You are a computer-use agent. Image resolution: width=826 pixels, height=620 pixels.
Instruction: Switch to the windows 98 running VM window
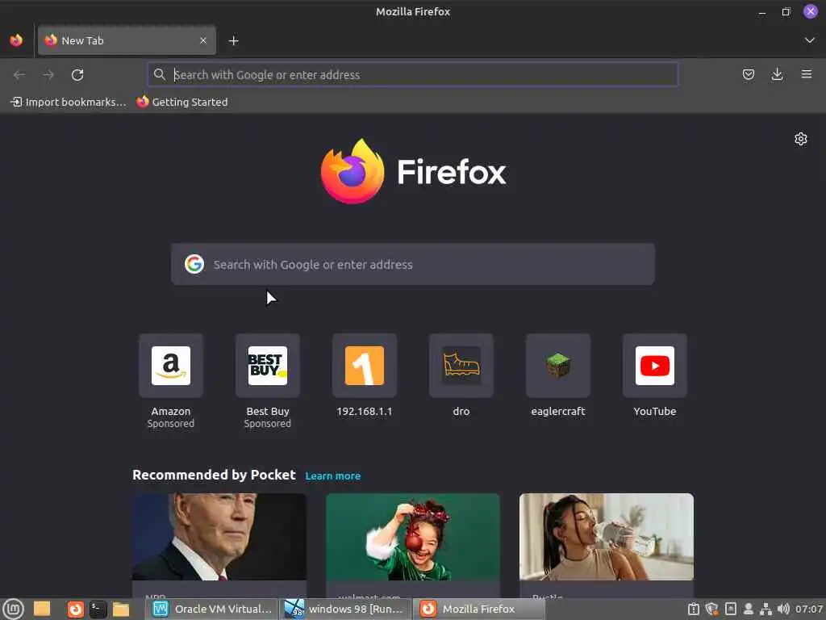point(345,609)
